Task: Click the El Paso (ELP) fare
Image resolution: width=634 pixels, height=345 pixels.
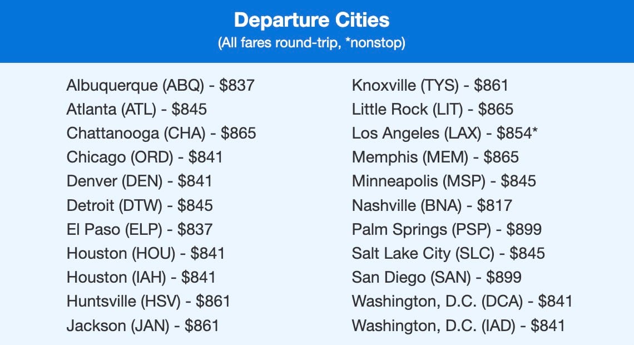Action: (x=140, y=229)
